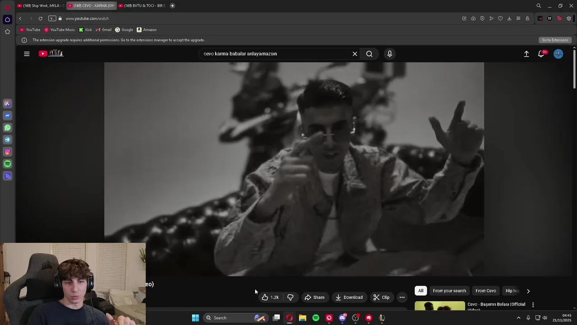Open the YouTube guide hamburger menu
The width and height of the screenshot is (577, 325).
point(27,54)
